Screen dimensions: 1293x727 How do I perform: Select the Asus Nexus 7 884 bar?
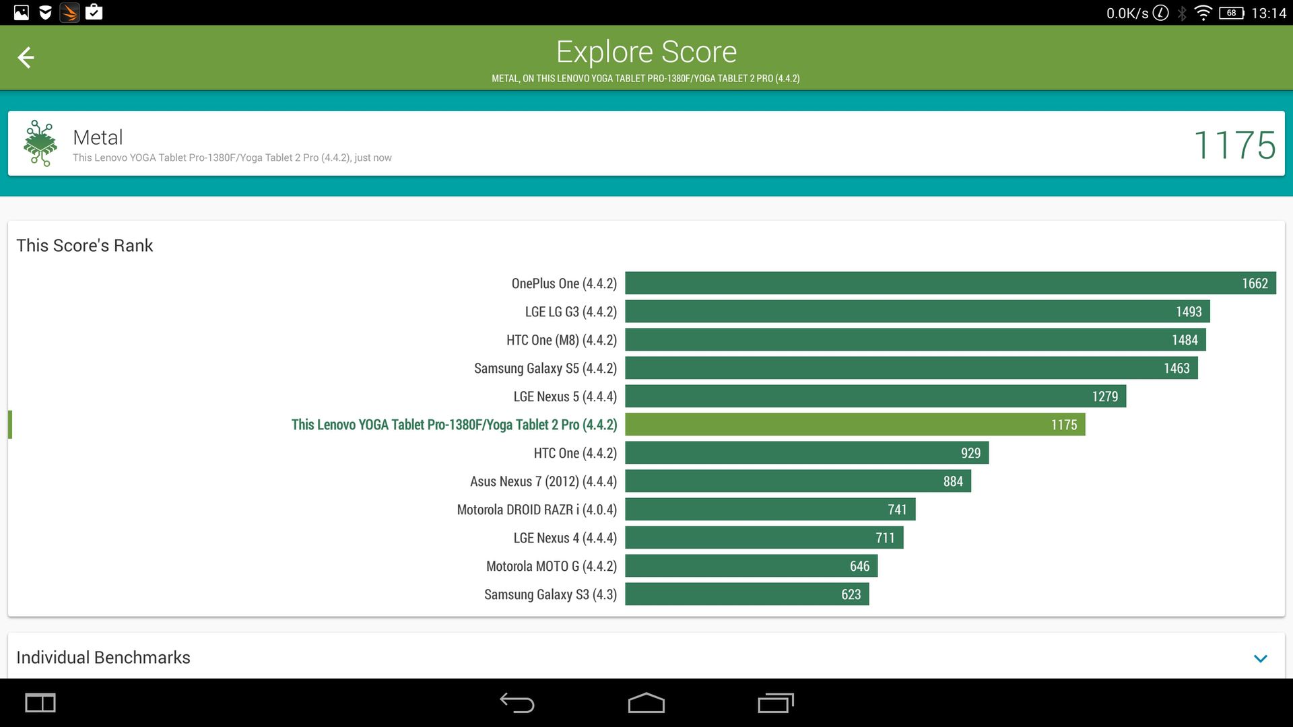[798, 481]
